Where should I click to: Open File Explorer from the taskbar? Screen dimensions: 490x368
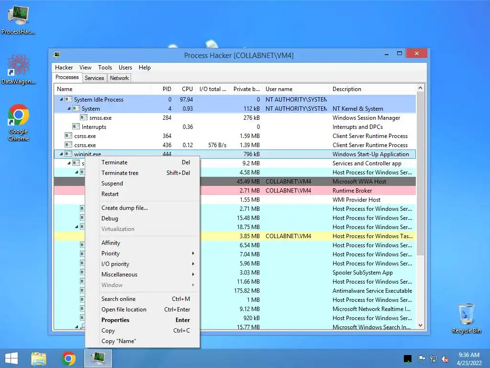coord(39,358)
